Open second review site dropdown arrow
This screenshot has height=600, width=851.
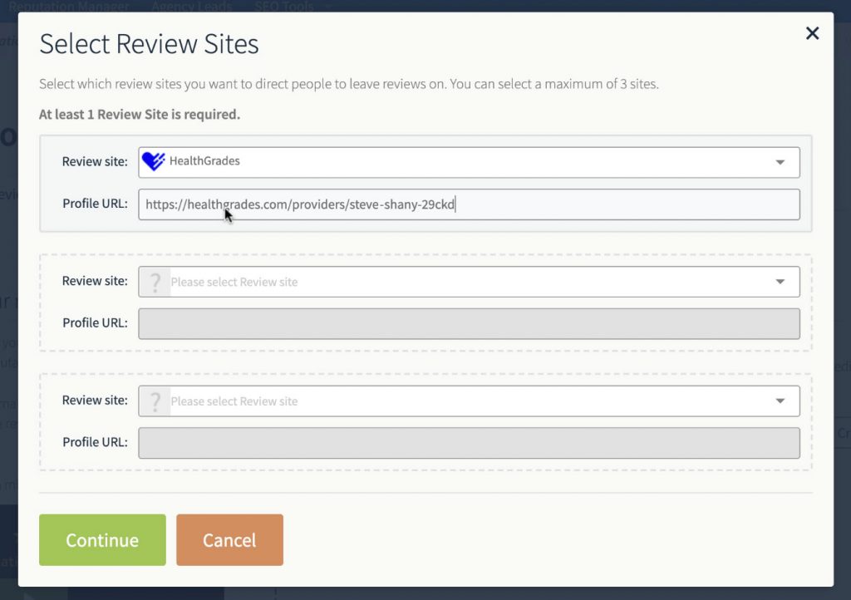(780, 283)
